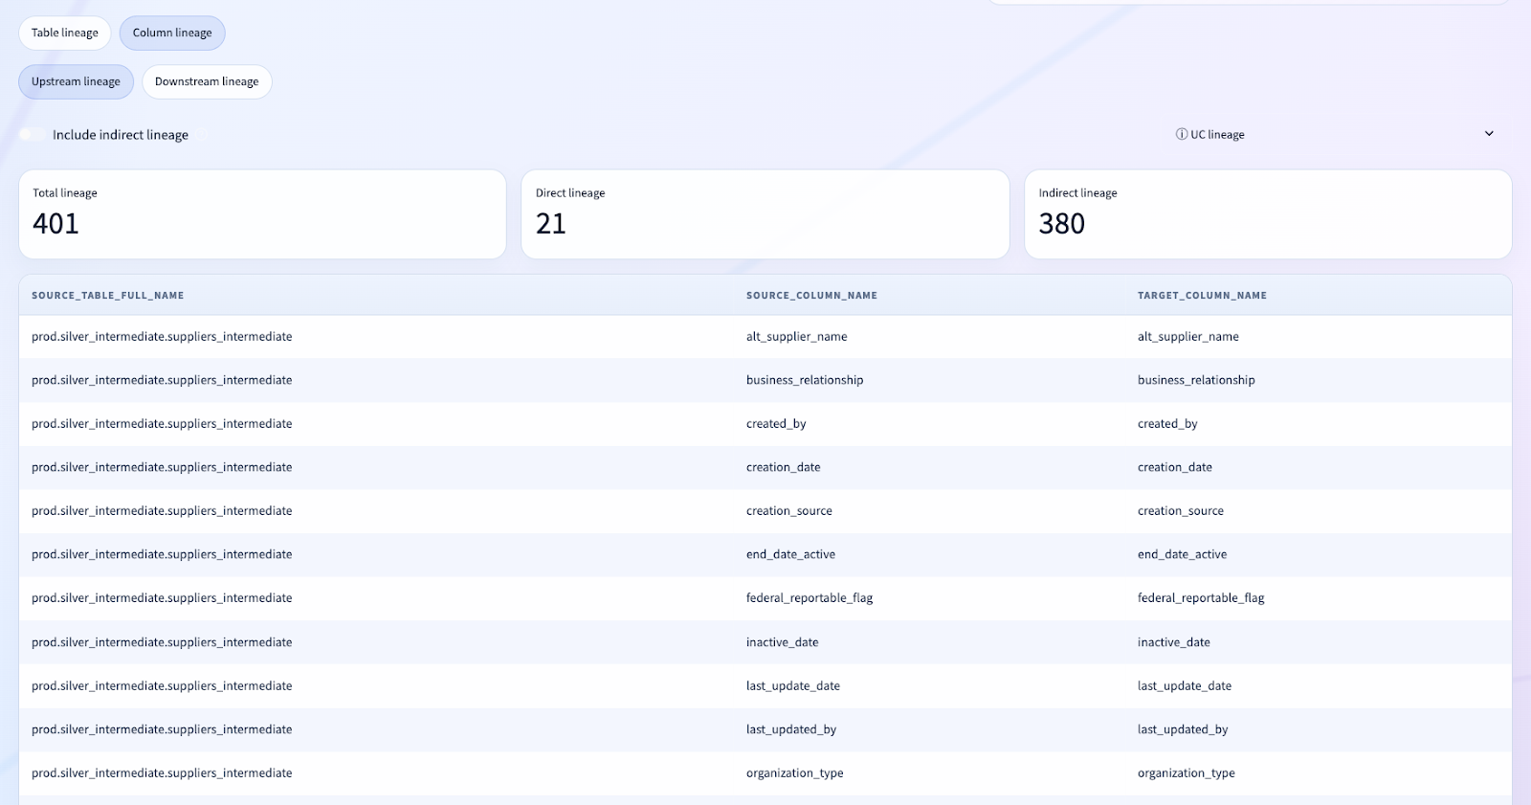Expand the UC lineage chevron
This screenshot has height=805, width=1531.
click(1488, 134)
